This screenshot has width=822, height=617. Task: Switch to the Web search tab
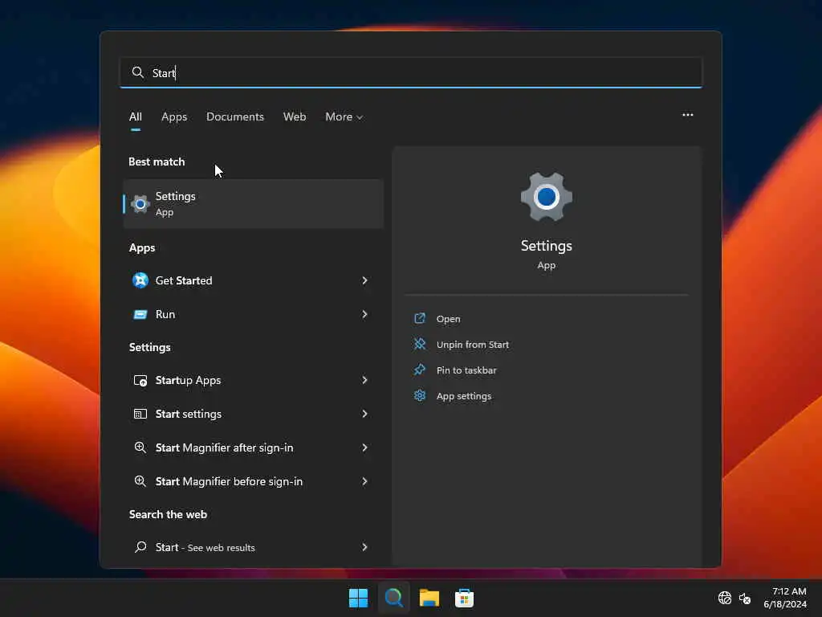click(295, 117)
